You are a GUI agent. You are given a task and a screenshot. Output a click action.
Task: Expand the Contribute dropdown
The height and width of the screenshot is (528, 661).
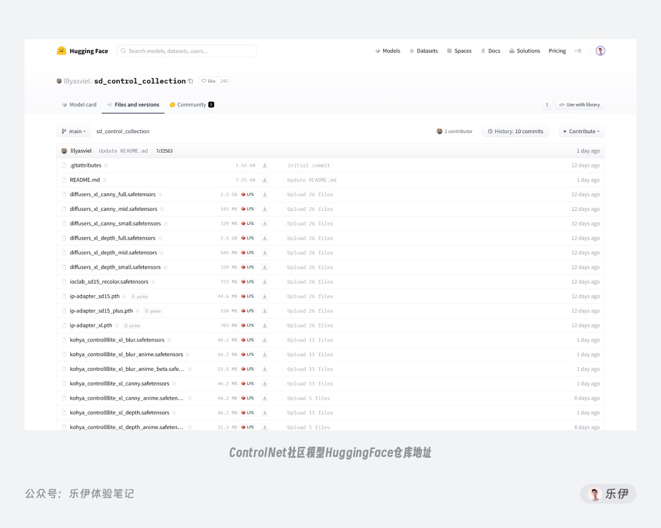[580, 131]
